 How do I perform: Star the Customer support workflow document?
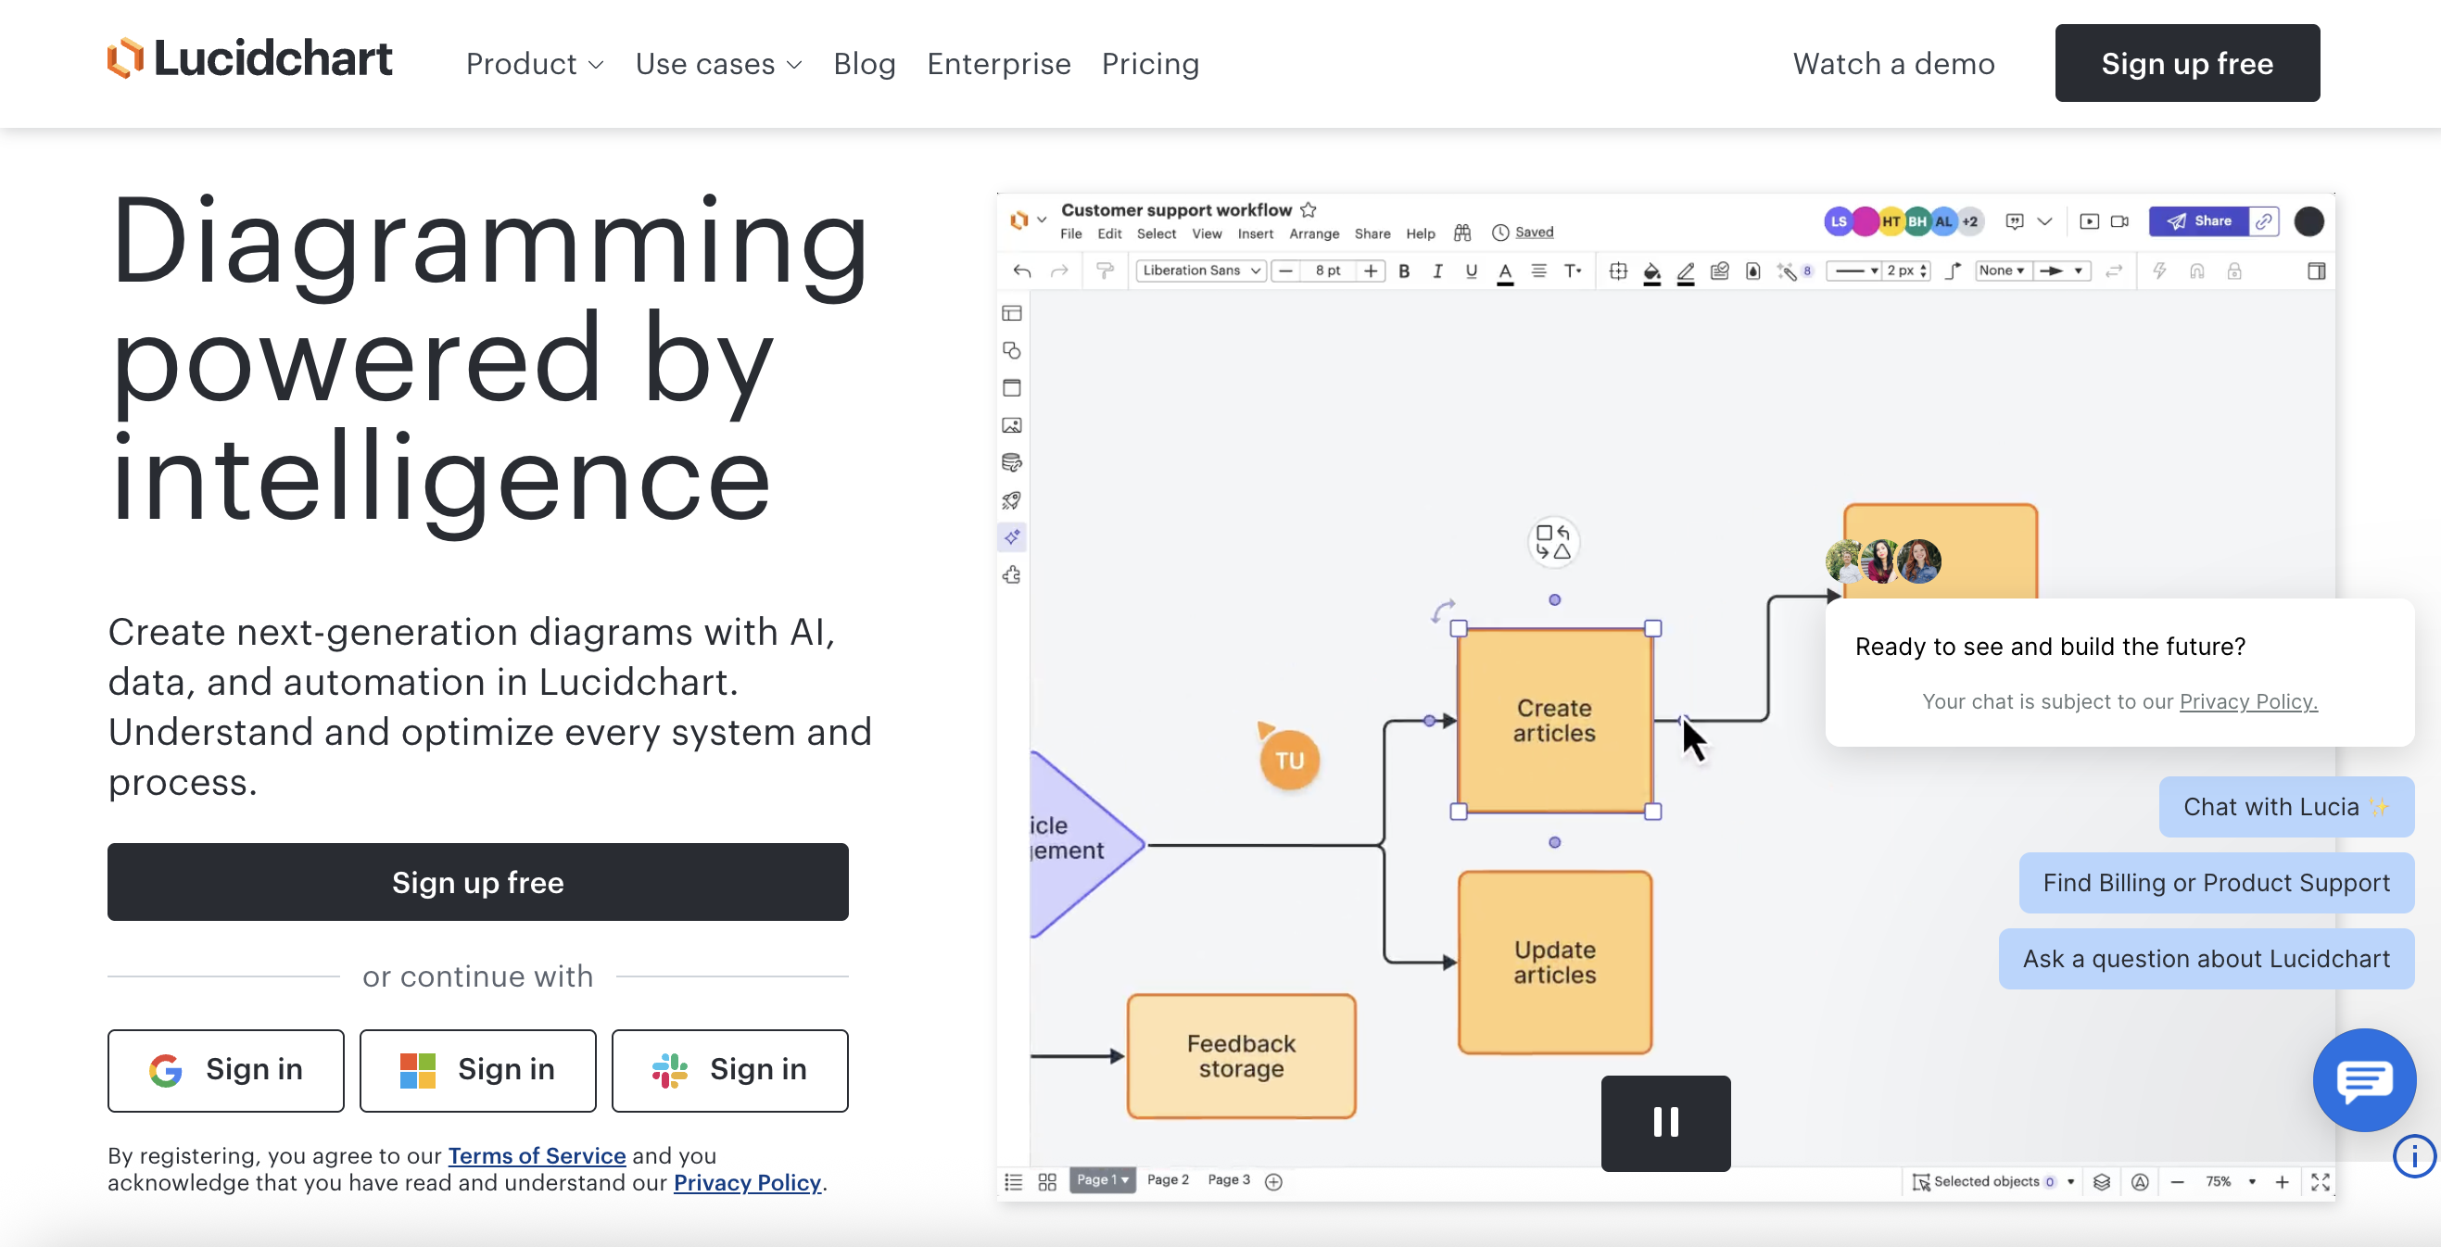click(1308, 209)
